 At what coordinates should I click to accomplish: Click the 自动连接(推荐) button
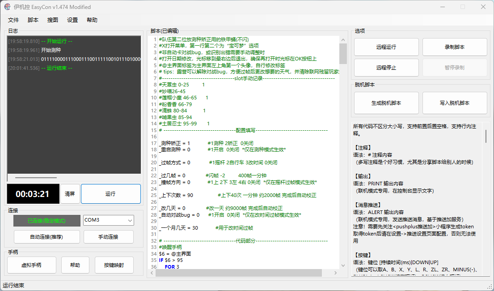[47, 237]
